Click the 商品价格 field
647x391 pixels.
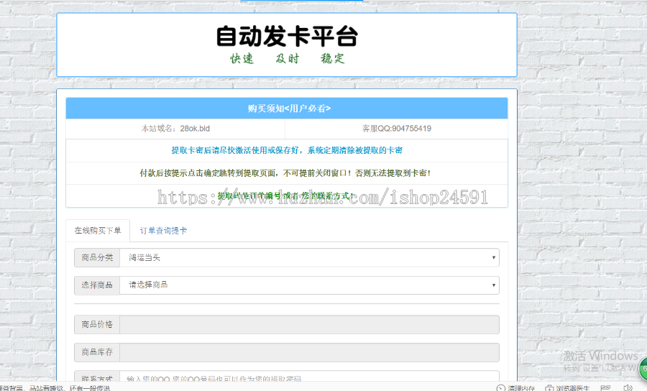tap(309, 325)
